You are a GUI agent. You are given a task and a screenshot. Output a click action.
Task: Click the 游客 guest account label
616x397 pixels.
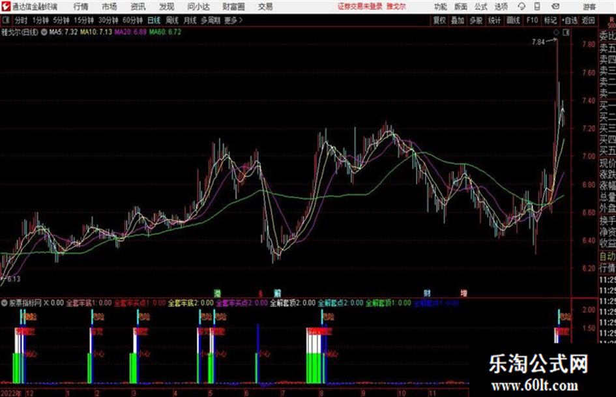point(589,7)
